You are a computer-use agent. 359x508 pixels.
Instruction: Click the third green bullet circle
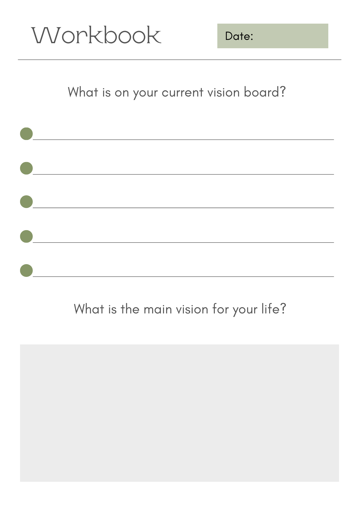pyautogui.click(x=26, y=202)
